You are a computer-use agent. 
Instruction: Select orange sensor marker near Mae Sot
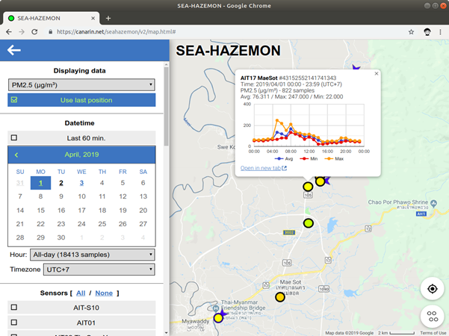279,297
